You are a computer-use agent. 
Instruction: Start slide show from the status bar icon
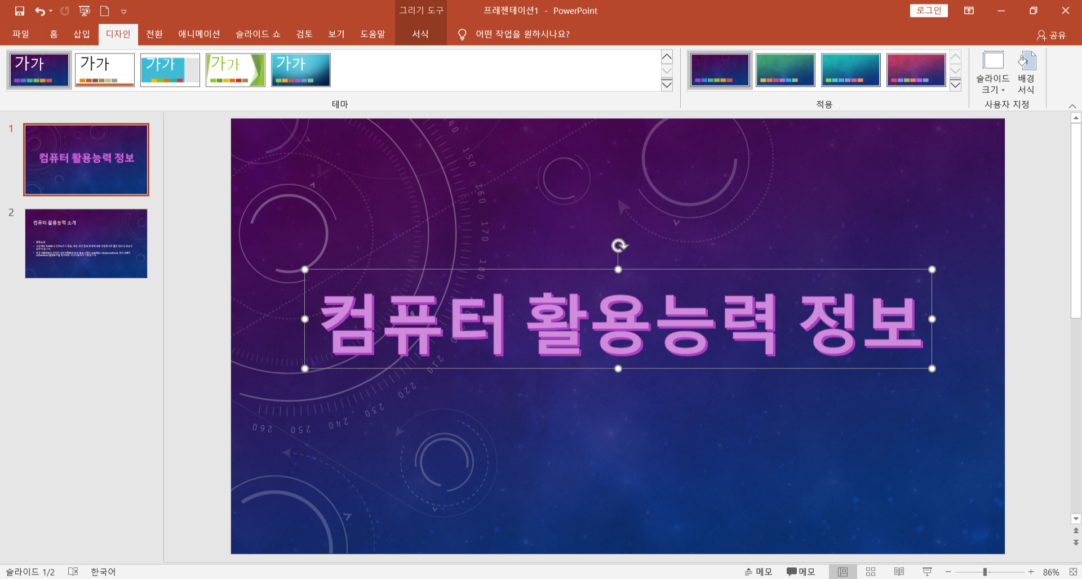(927, 572)
